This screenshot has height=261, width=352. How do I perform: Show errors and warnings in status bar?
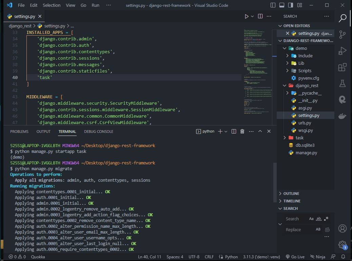pos(17,257)
